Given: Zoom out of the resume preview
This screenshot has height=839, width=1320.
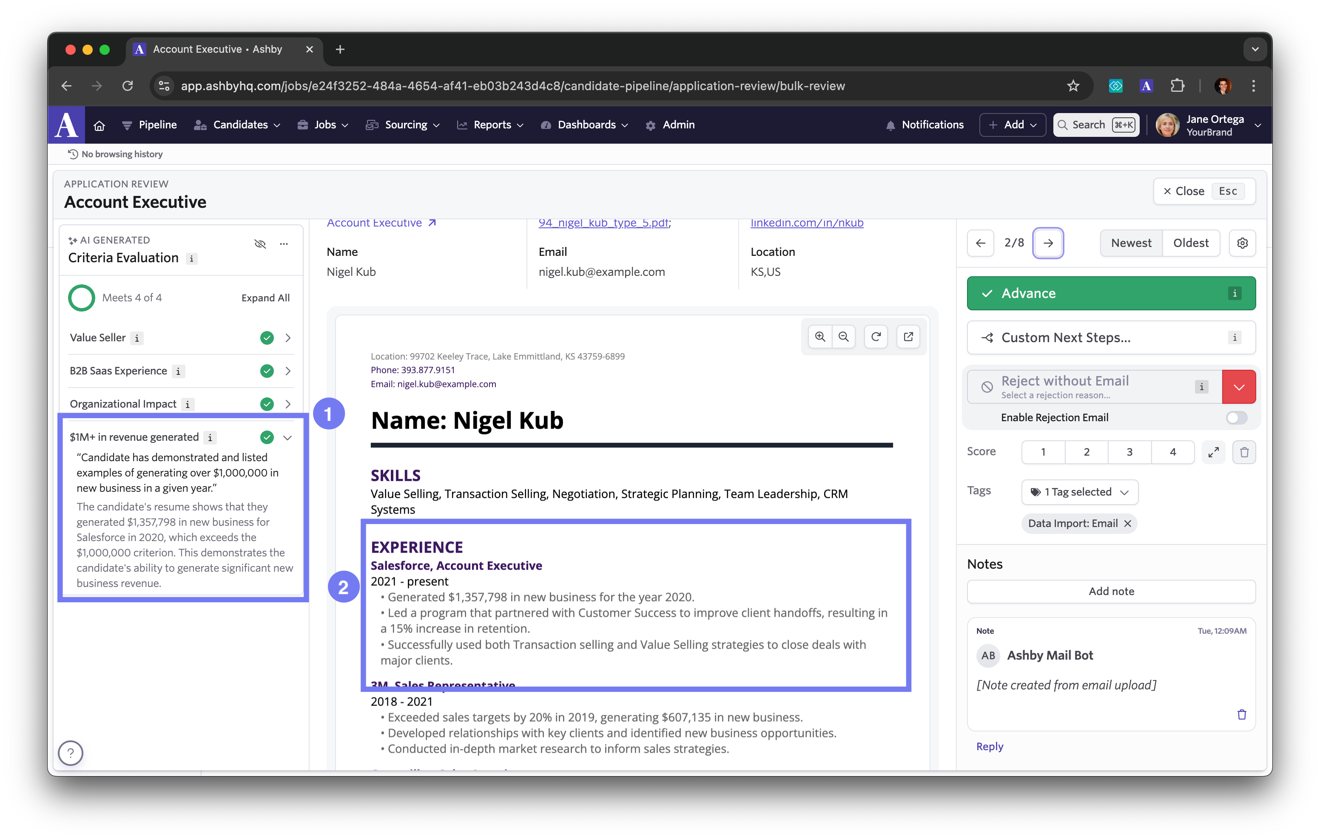Looking at the screenshot, I should click(844, 337).
